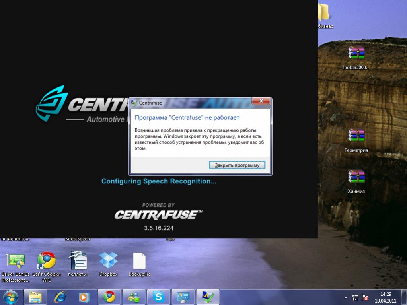Image resolution: width=407 pixels, height=305 pixels.
Task: Open Skype from the taskbar
Action: [158, 297]
